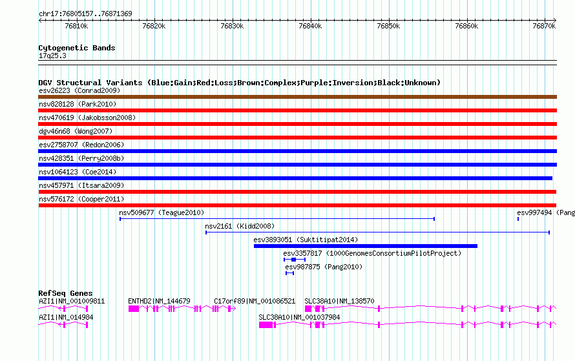Click the brown esv26223 Conrad2009 variant bar
This screenshot has width=575, height=361.
(x=297, y=97)
